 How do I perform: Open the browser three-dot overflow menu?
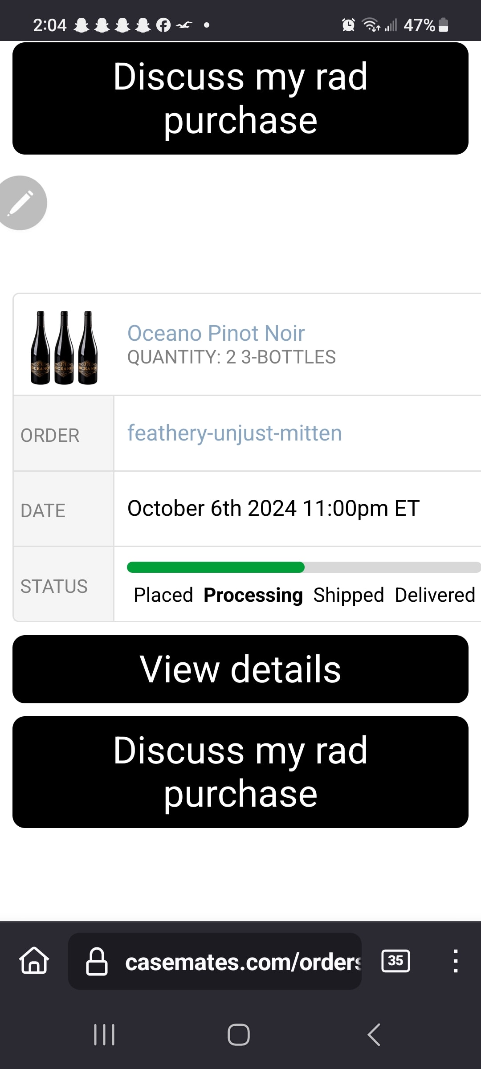[455, 961]
